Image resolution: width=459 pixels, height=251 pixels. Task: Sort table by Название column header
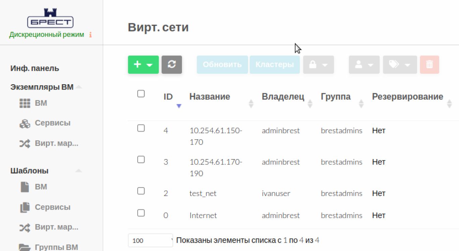tap(210, 97)
